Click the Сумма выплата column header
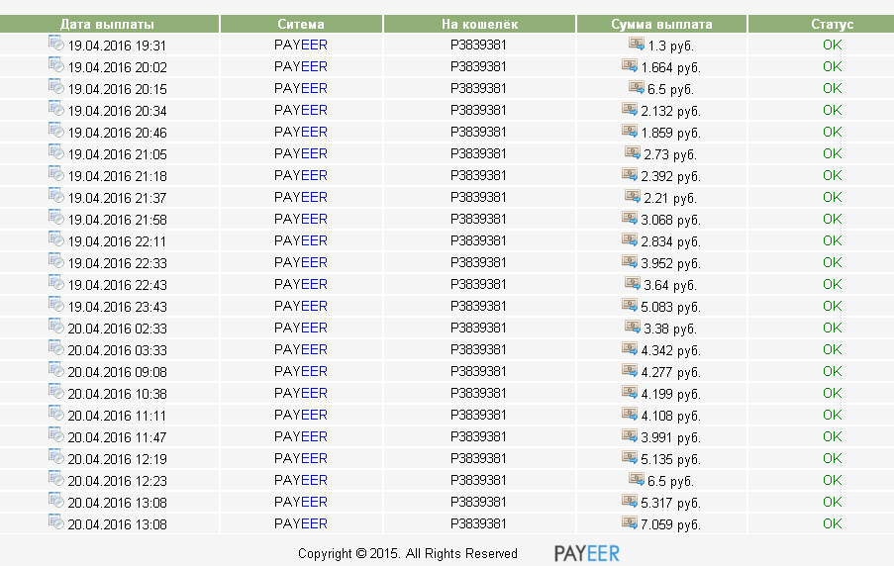The width and height of the screenshot is (894, 566). pos(662,25)
